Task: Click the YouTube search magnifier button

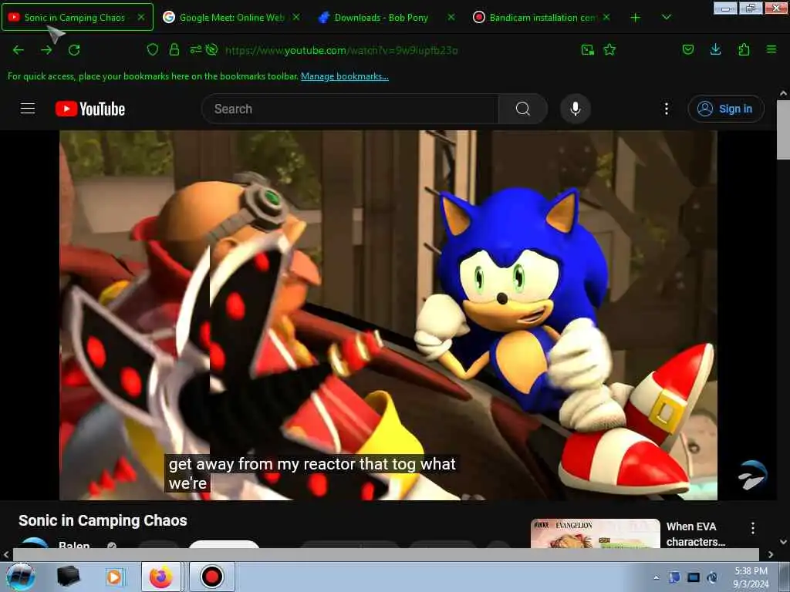Action: (x=523, y=109)
